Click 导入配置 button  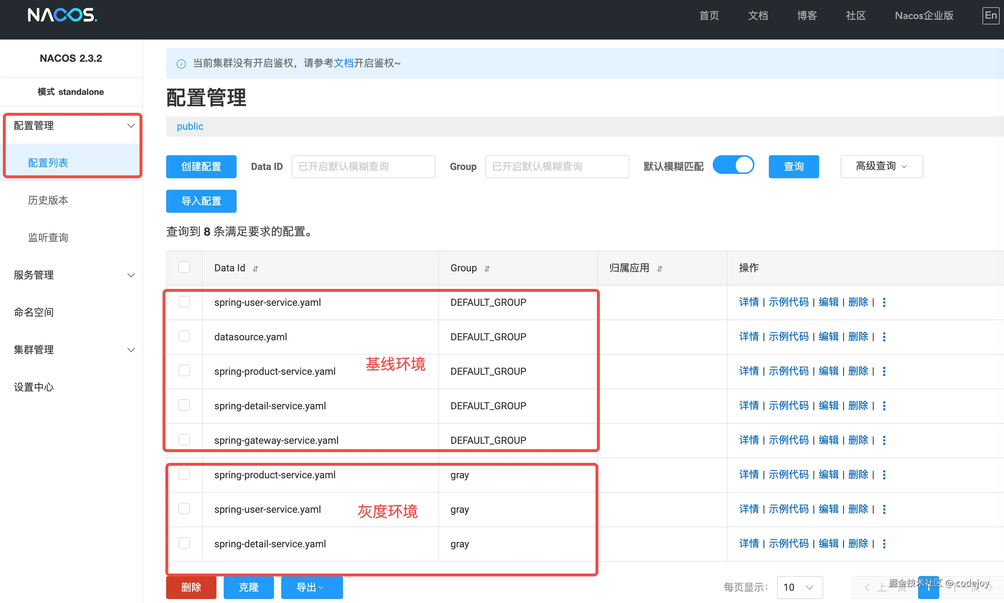pos(201,201)
